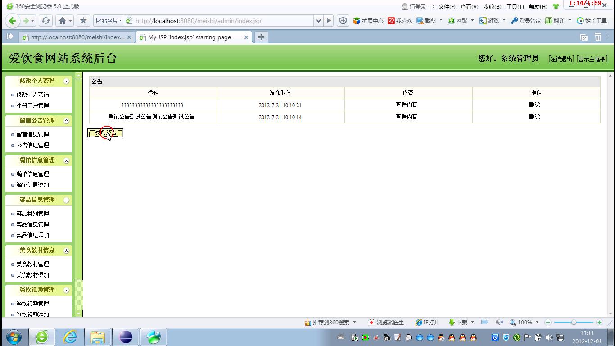Open 浏览器医生 browser doctor
The height and width of the screenshot is (346, 615).
pos(386,322)
